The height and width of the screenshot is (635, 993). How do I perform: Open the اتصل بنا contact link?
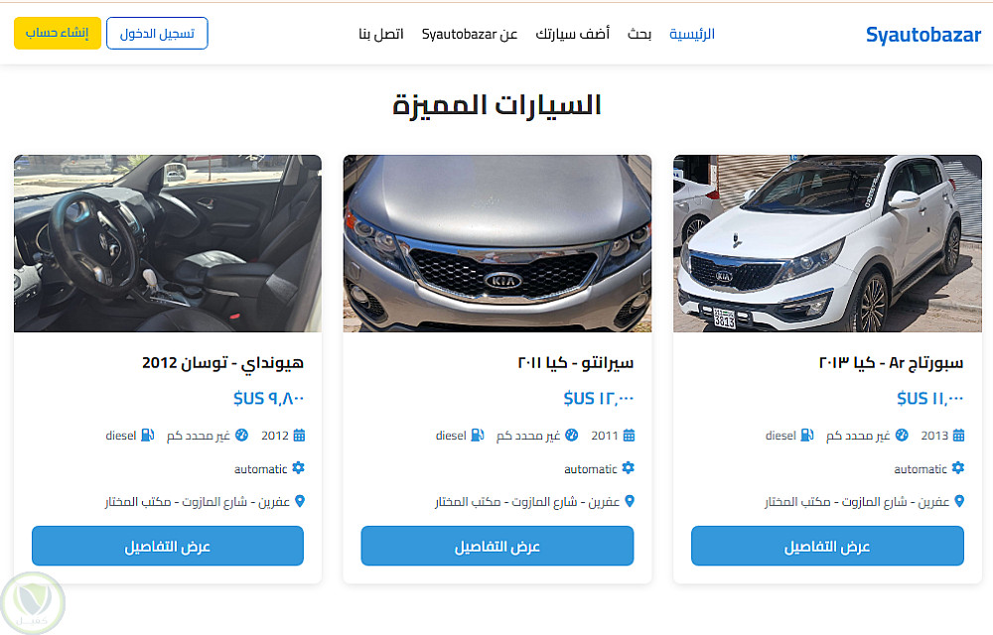click(x=380, y=34)
